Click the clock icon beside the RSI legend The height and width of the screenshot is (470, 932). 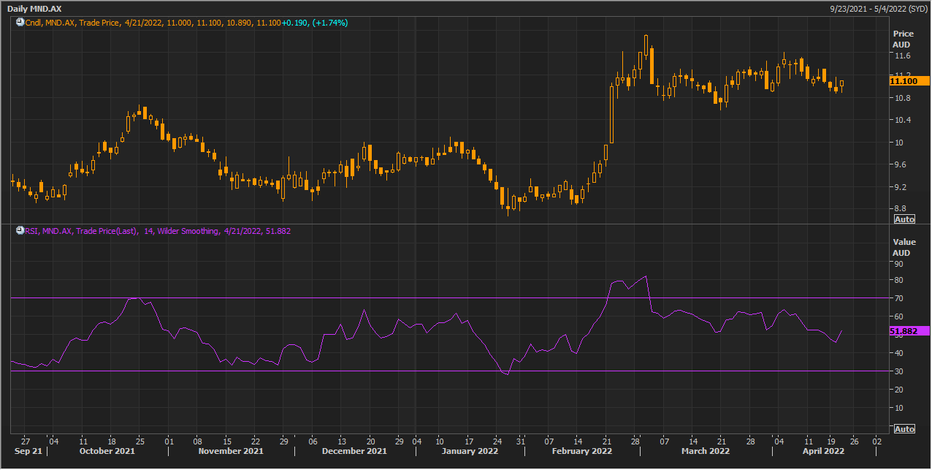[20, 231]
